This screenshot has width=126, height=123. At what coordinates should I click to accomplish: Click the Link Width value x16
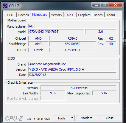pos(53,93)
